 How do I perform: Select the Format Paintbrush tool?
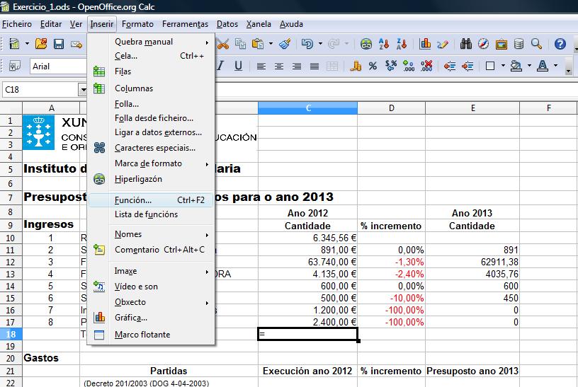[285, 44]
